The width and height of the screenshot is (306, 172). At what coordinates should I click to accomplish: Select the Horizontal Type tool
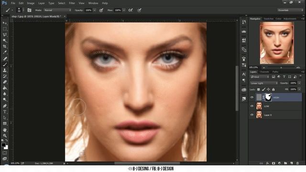coord(5,112)
